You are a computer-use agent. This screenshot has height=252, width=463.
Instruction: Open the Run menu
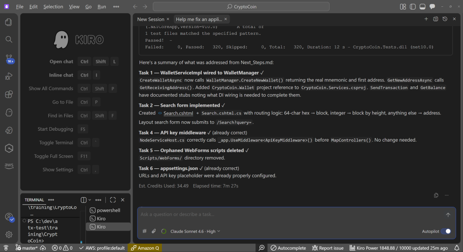coord(102,6)
